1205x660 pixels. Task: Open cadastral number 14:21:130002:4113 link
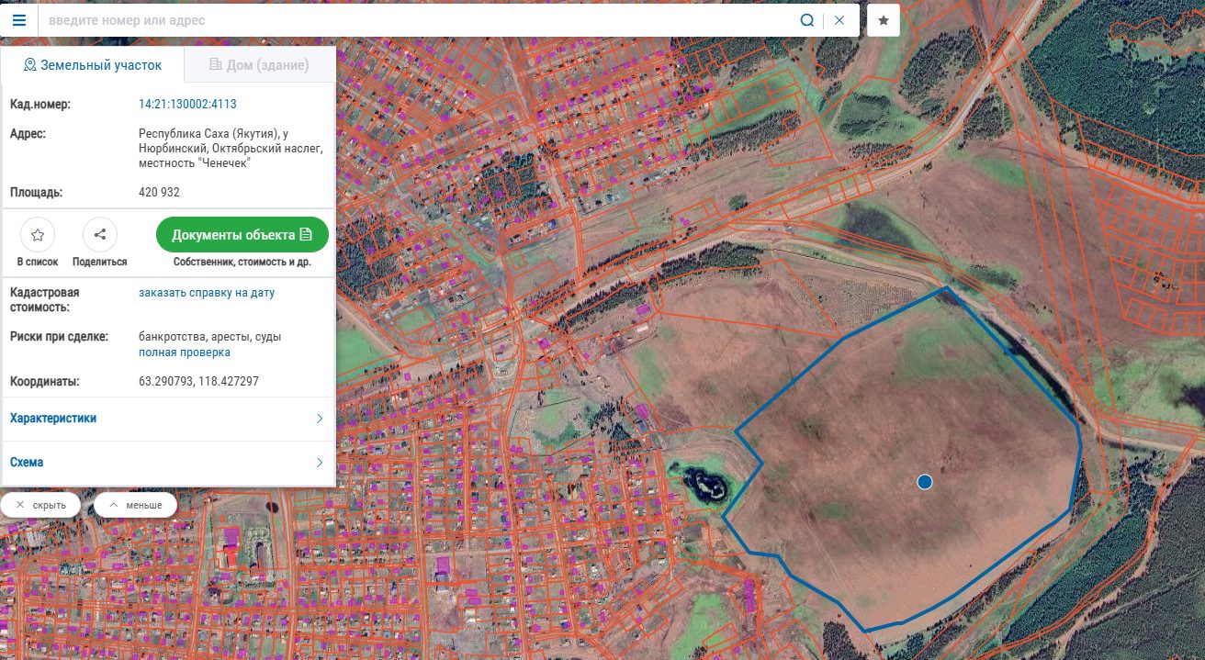[x=187, y=105]
